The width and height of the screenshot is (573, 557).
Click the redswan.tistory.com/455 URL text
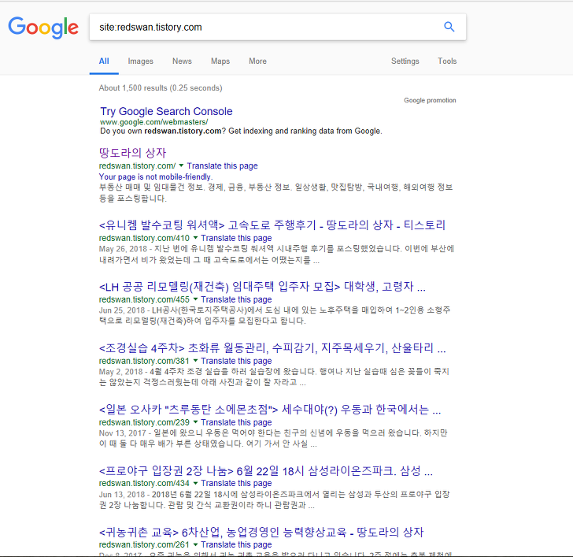point(144,299)
